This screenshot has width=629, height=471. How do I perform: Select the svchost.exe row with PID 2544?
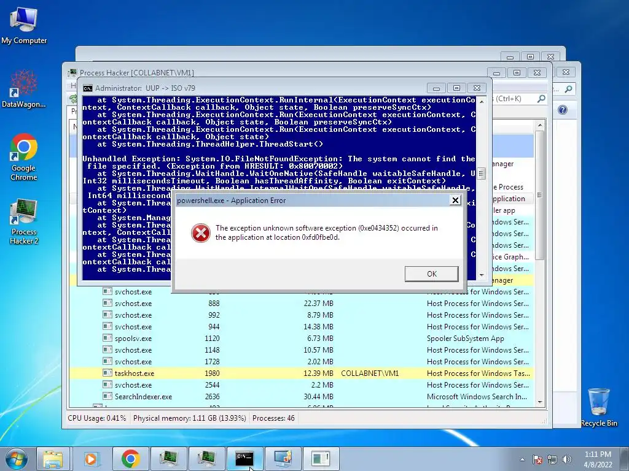(301, 385)
